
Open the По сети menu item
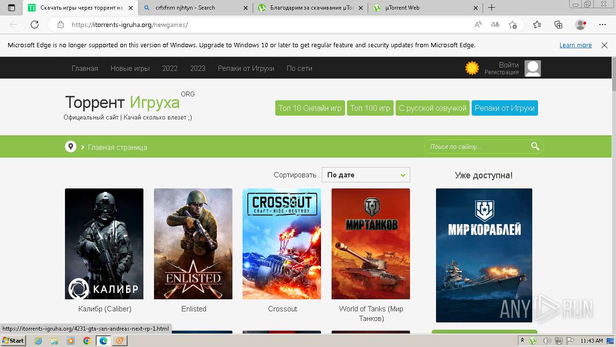pyautogui.click(x=299, y=68)
